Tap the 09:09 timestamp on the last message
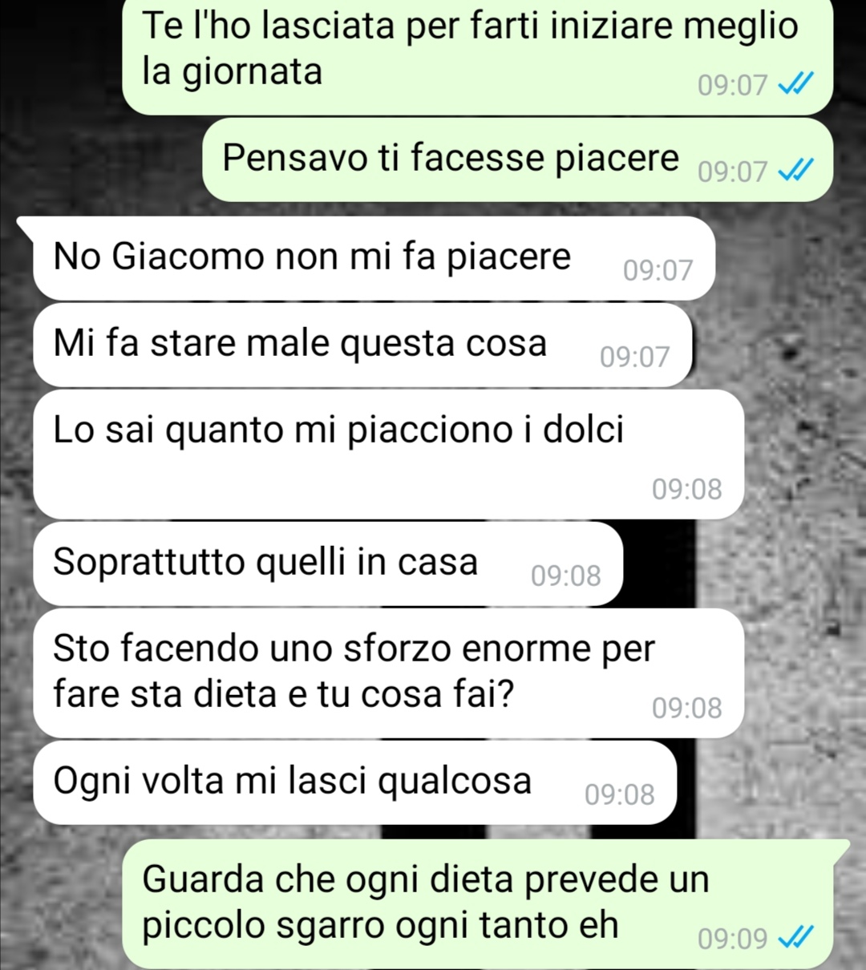Image resolution: width=866 pixels, height=970 pixels. (732, 938)
